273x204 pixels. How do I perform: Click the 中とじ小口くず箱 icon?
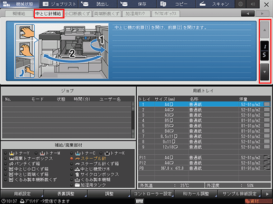[11, 169]
